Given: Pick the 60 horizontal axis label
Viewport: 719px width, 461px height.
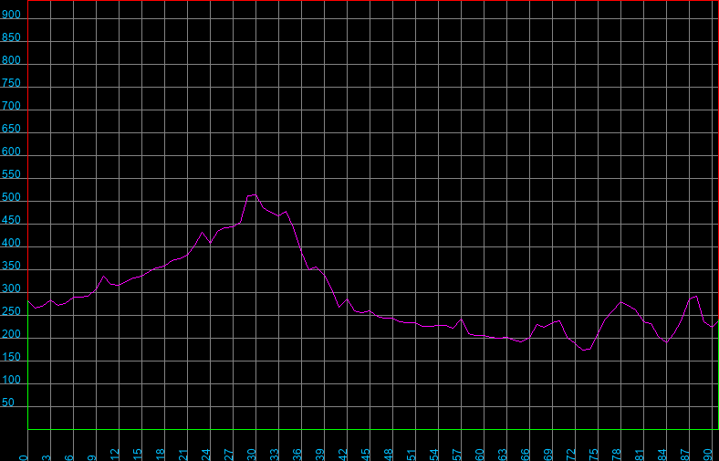Looking at the screenshot, I should (480, 455).
